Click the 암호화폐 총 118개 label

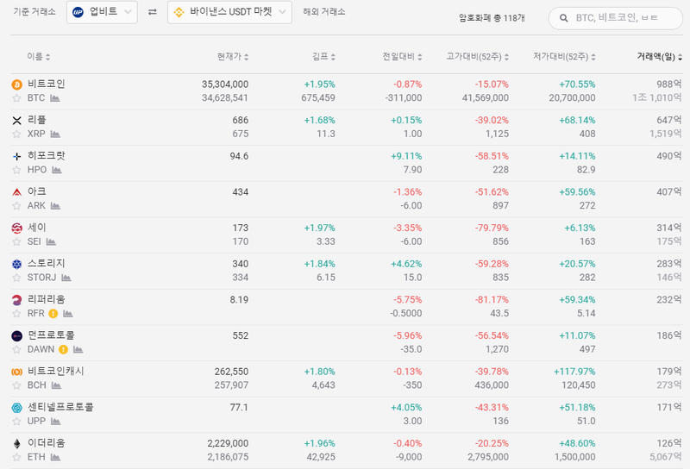[492, 18]
